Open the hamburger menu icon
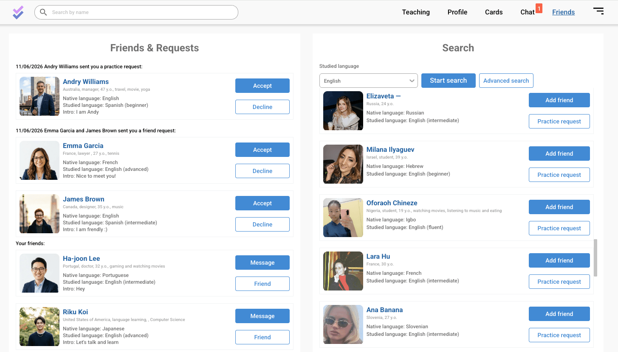Screen dimensions: 618x352 pyautogui.click(x=598, y=11)
